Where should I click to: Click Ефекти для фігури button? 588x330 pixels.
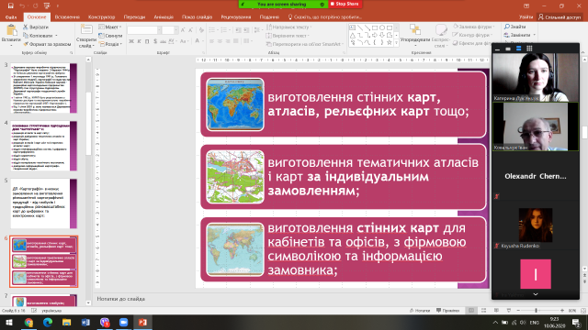tap(472, 43)
